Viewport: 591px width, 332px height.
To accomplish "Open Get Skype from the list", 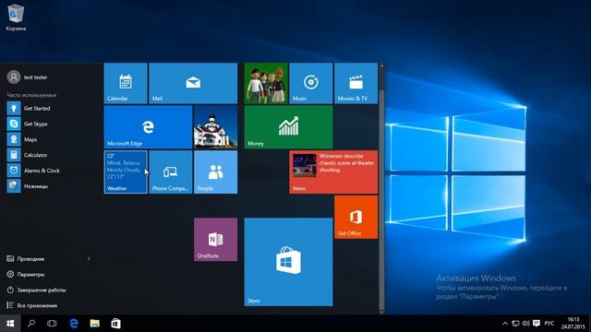I will [52, 124].
